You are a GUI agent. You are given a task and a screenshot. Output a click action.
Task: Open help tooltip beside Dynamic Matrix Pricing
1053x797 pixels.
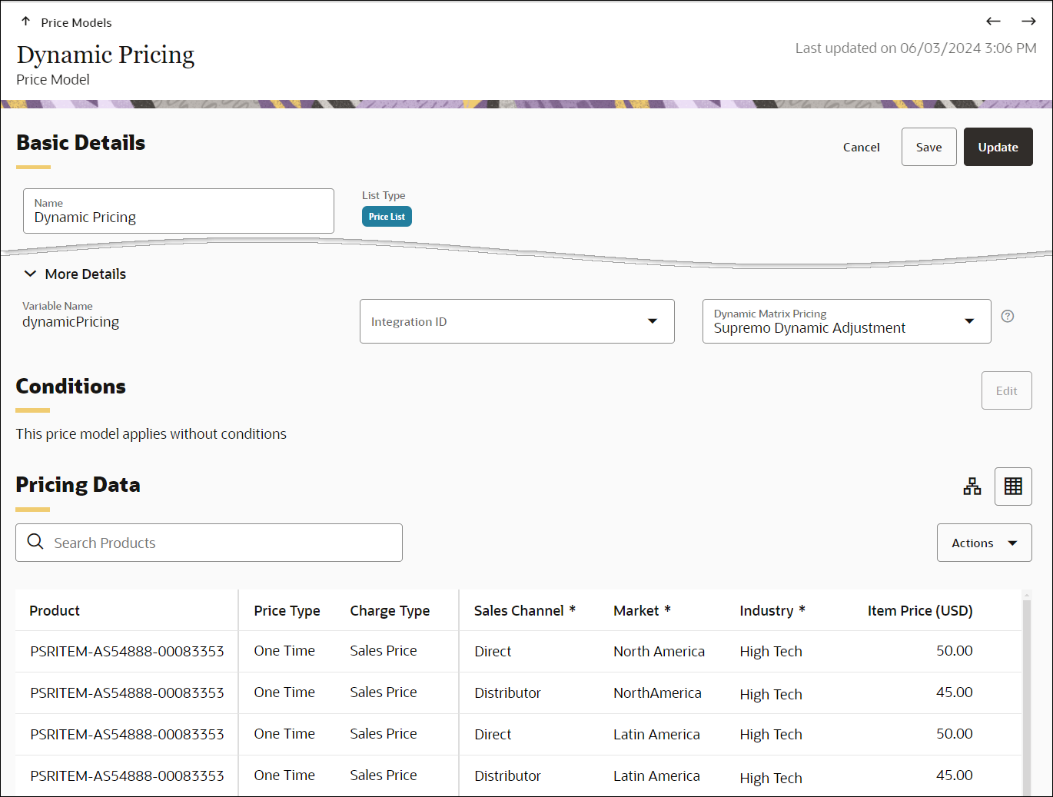pyautogui.click(x=1007, y=315)
